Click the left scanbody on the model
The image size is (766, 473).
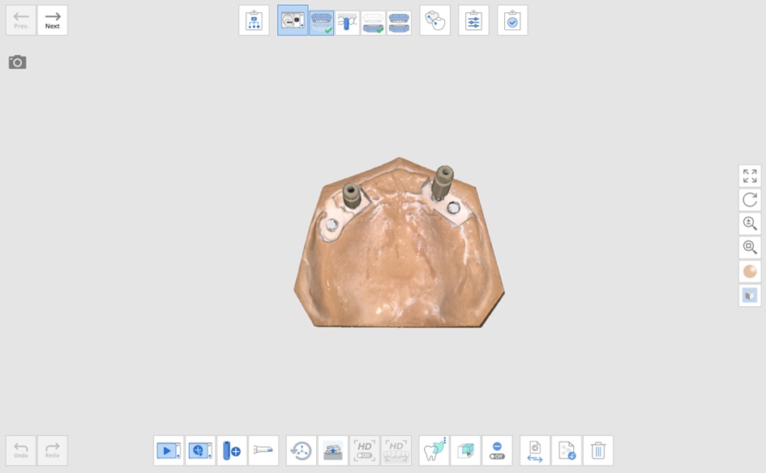tap(352, 195)
